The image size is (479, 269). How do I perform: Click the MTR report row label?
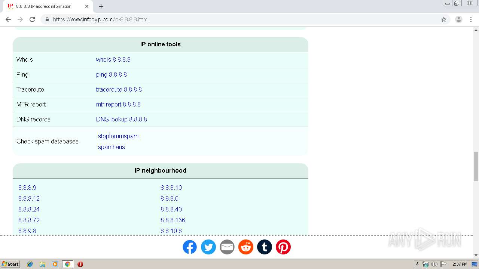tap(31, 104)
